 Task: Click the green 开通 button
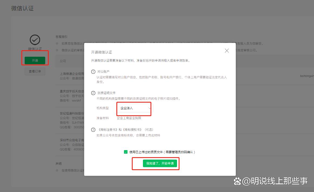(x=35, y=60)
